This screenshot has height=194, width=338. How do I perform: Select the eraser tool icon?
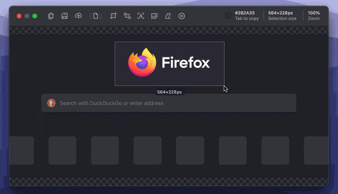pyautogui.click(x=168, y=16)
